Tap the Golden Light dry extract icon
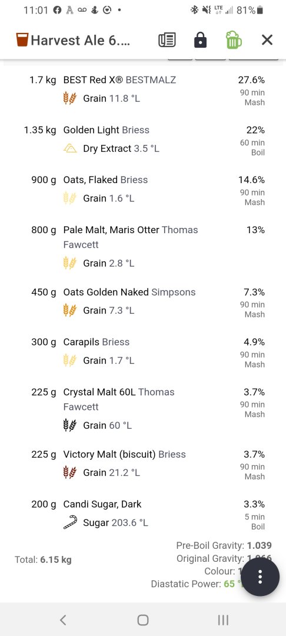Screen dimensions: 286x636 click(x=70, y=148)
